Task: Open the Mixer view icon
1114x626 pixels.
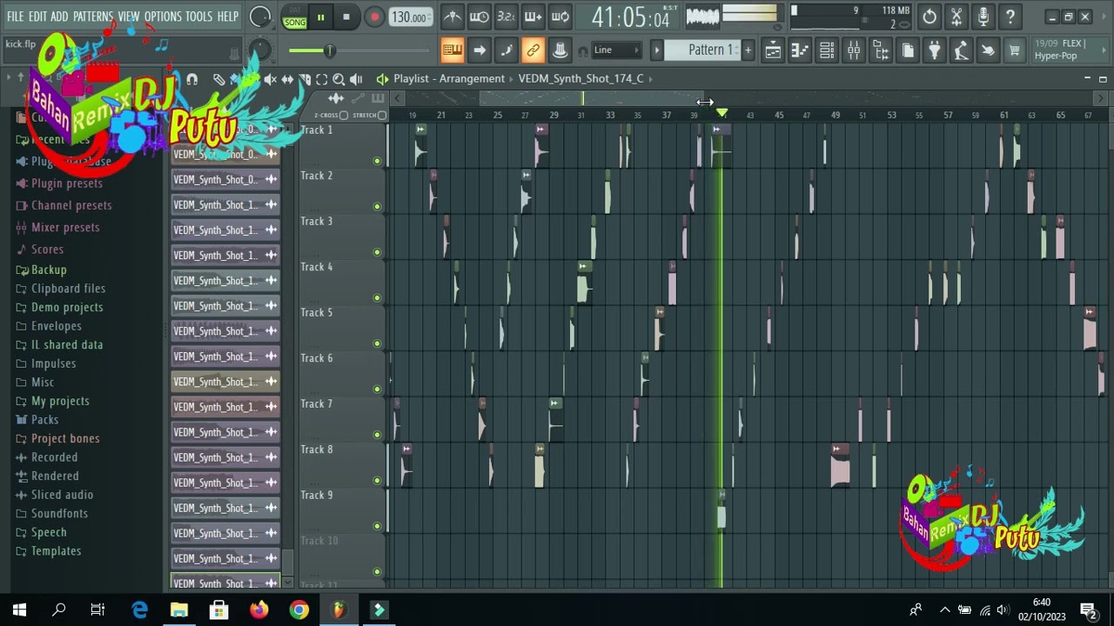Action: 854,50
